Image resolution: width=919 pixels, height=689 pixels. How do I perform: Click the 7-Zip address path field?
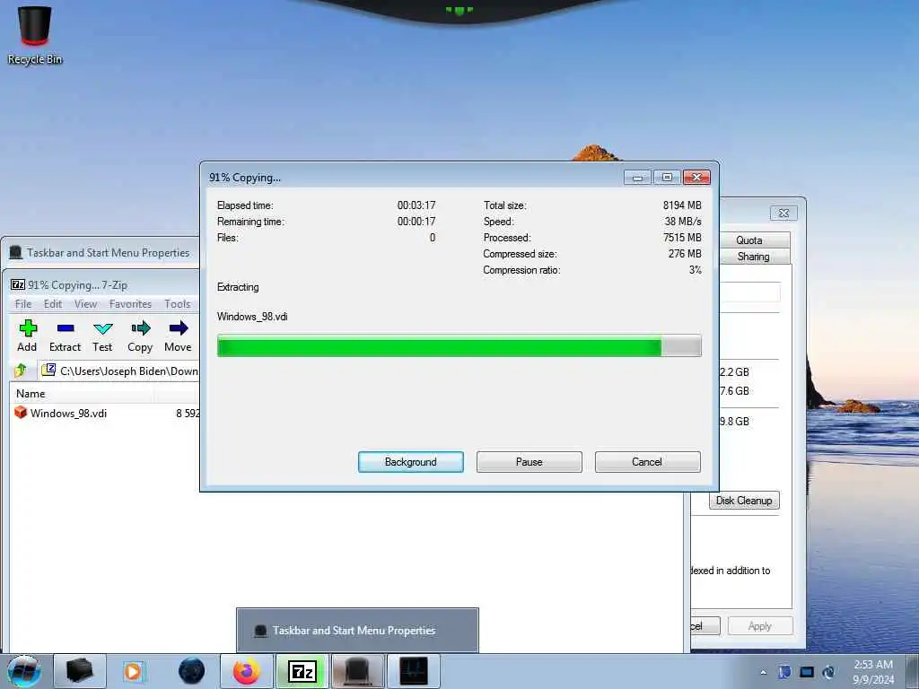(x=120, y=371)
